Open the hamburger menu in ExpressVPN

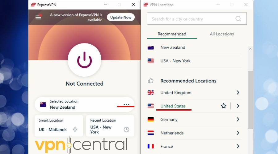pos(38,17)
